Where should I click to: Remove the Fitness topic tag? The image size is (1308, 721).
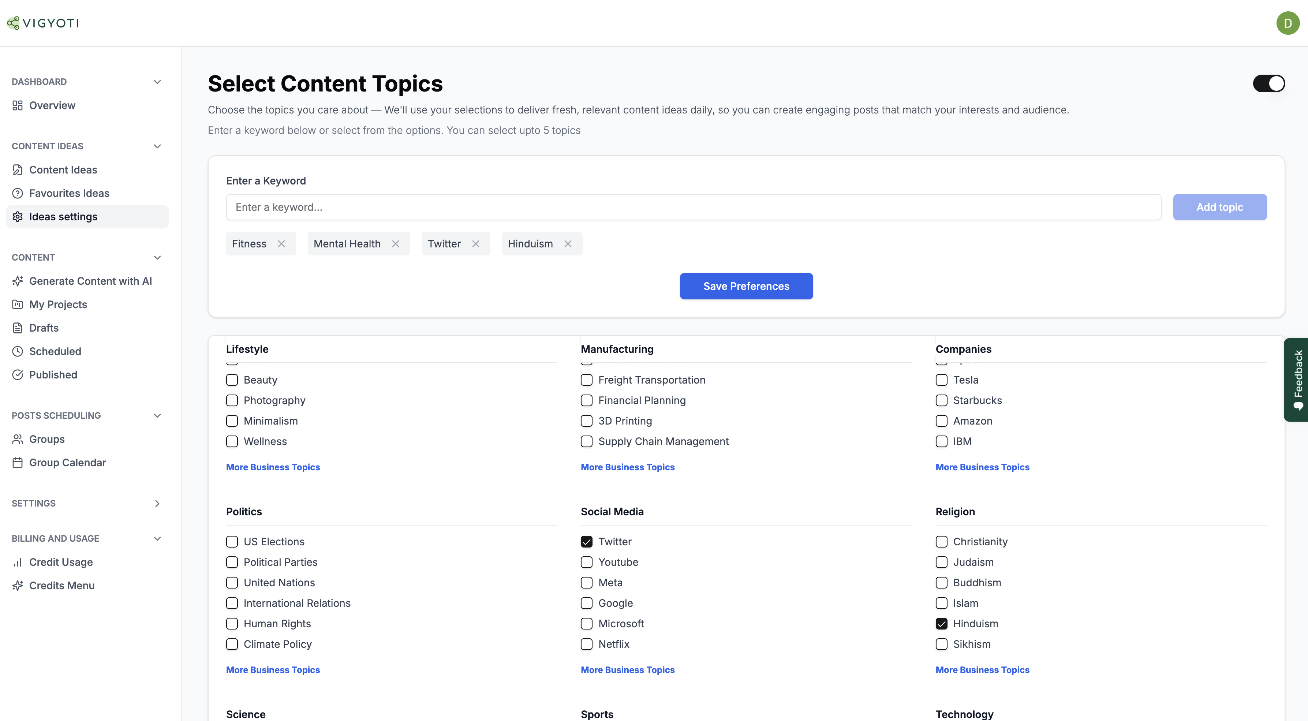pos(281,244)
